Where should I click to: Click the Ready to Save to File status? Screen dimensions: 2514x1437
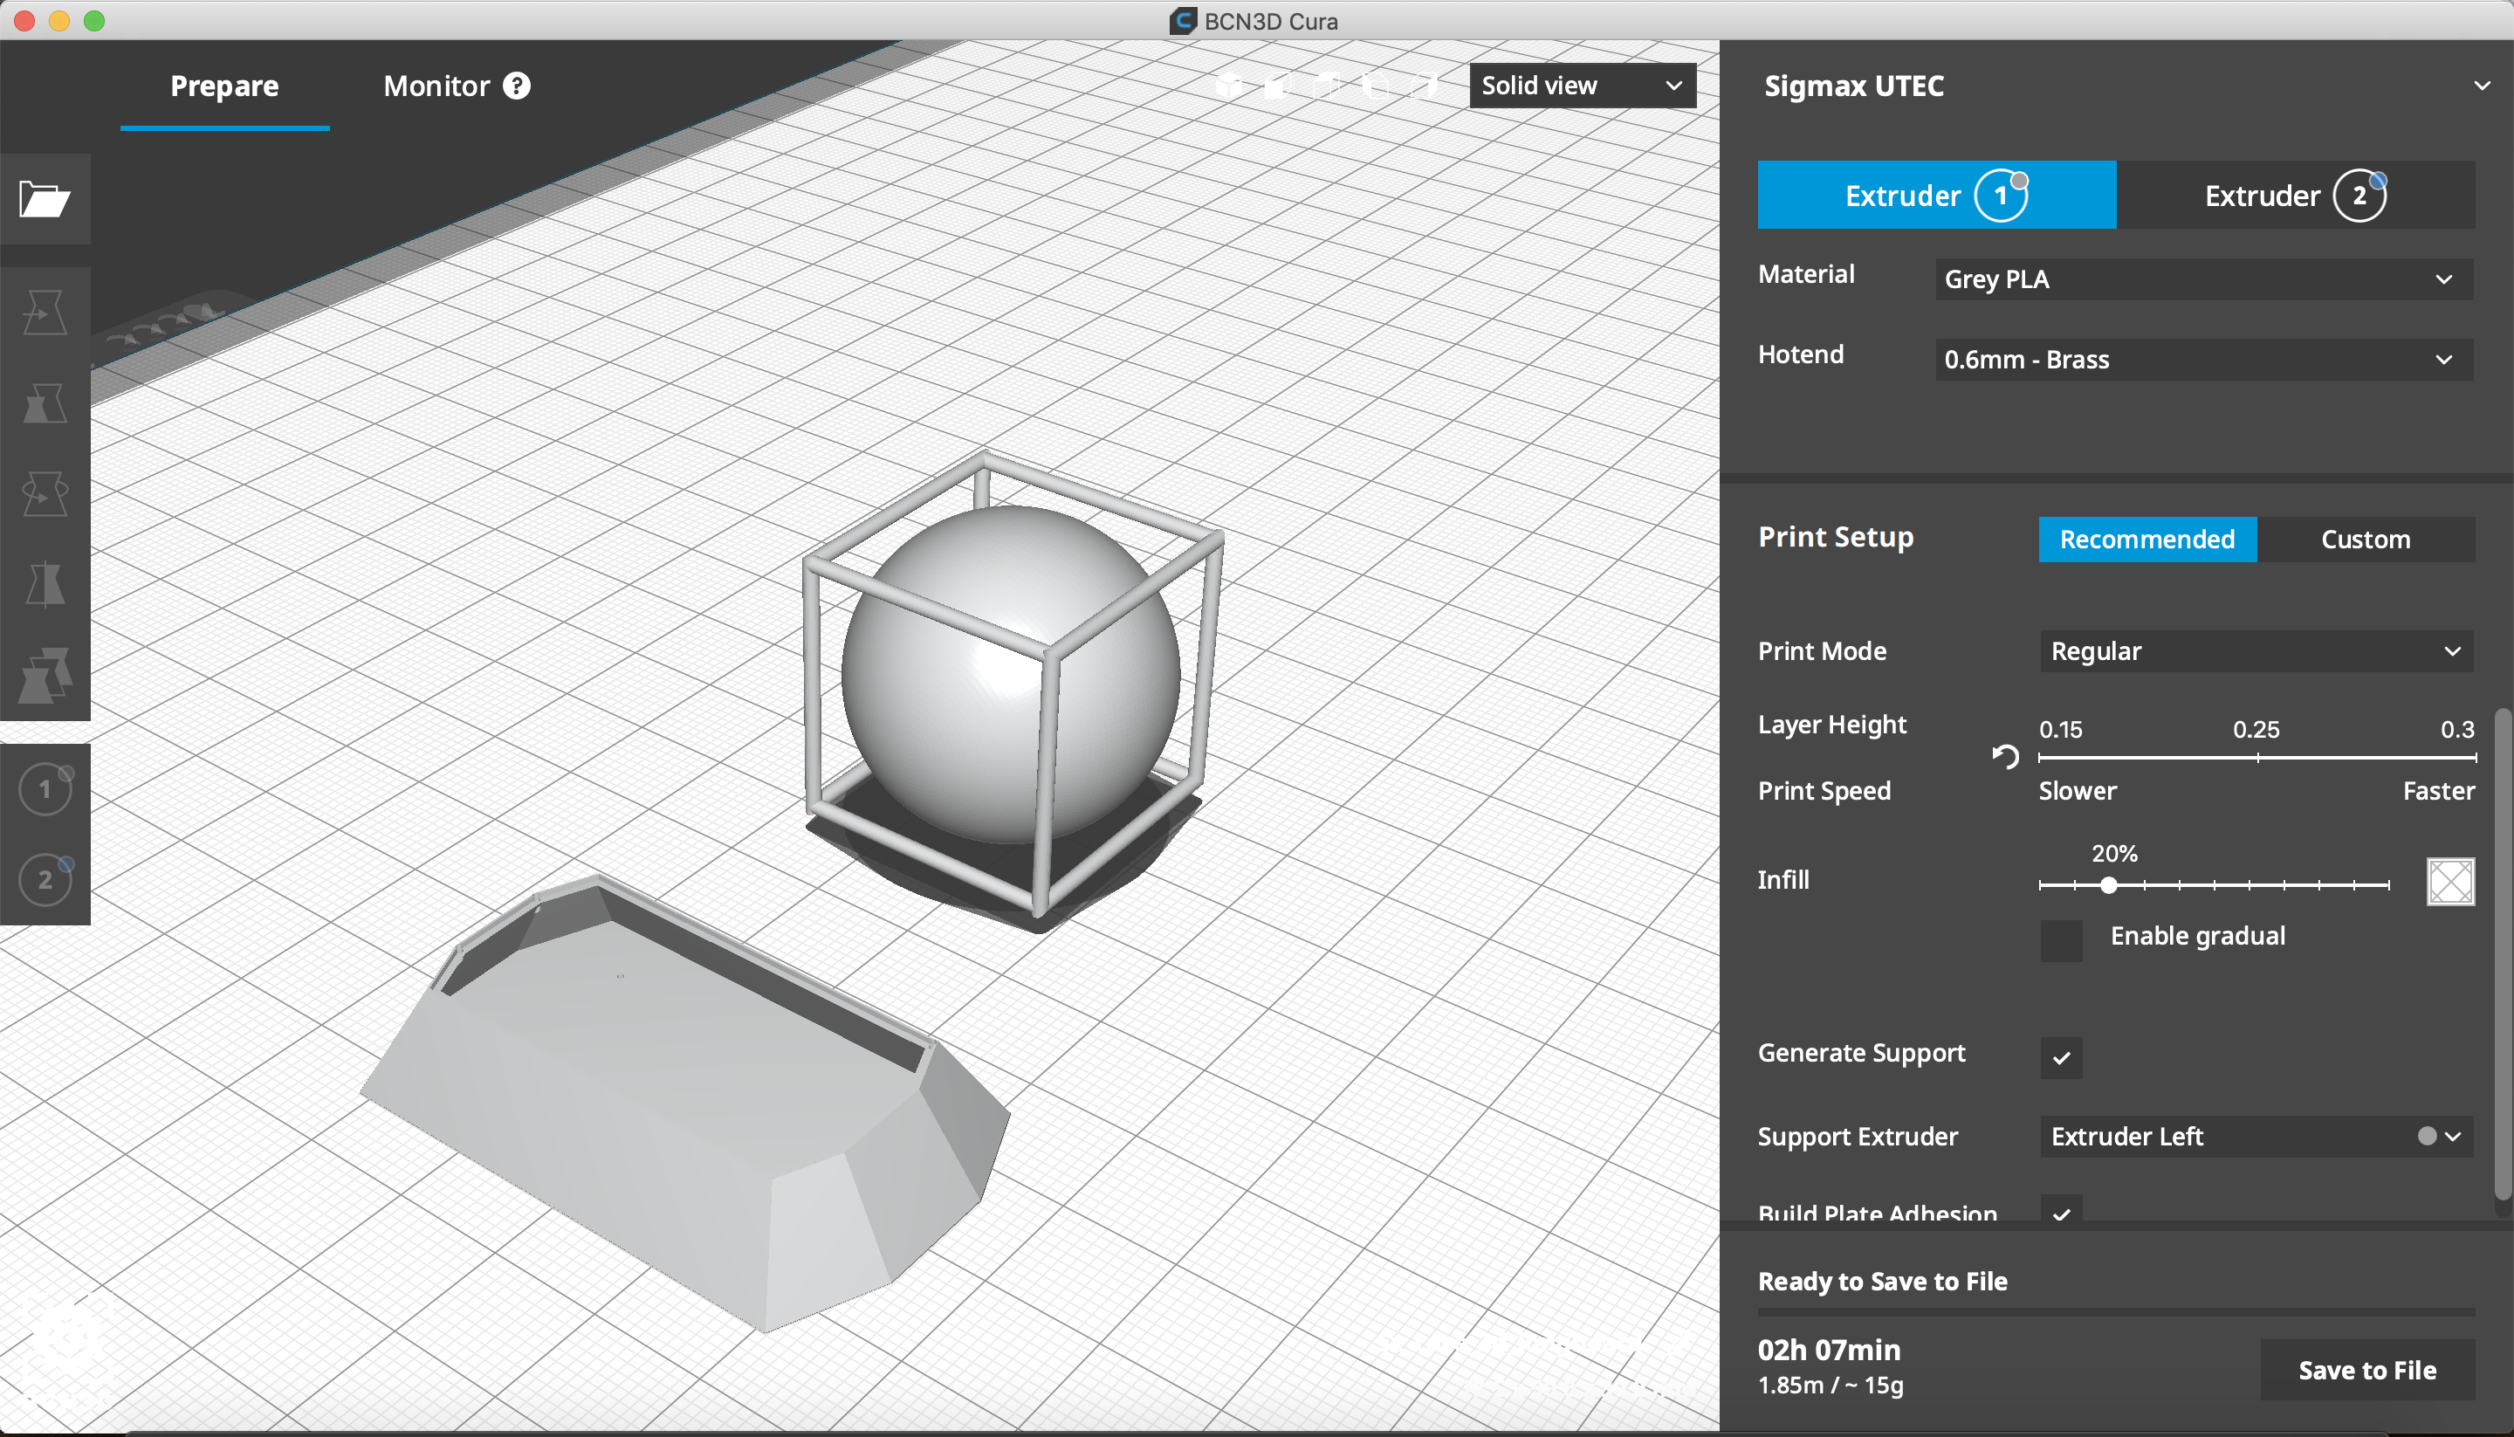click(1883, 1281)
